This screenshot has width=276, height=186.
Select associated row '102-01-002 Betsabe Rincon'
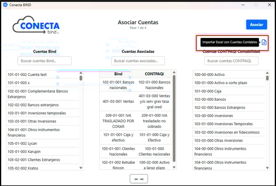[x=136, y=164]
